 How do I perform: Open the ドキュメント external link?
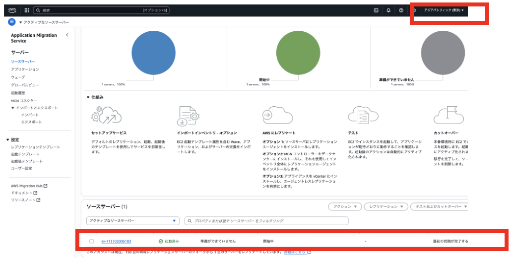point(24,193)
